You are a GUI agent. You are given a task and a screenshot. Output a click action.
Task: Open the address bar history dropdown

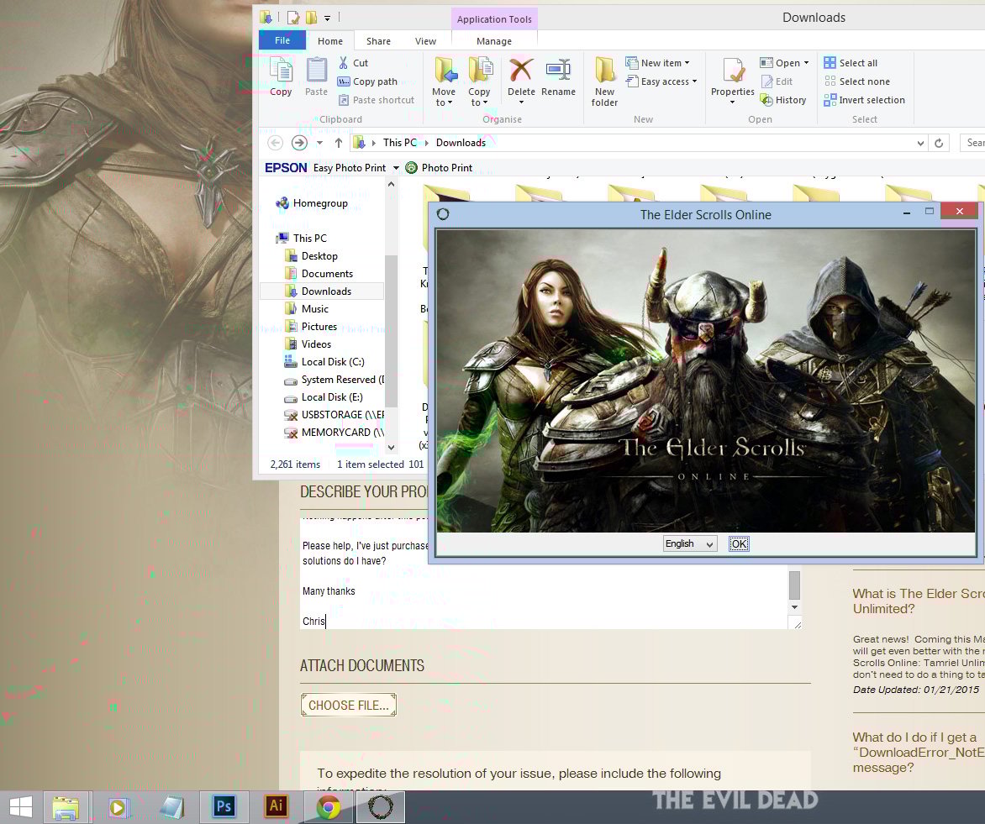click(x=920, y=143)
